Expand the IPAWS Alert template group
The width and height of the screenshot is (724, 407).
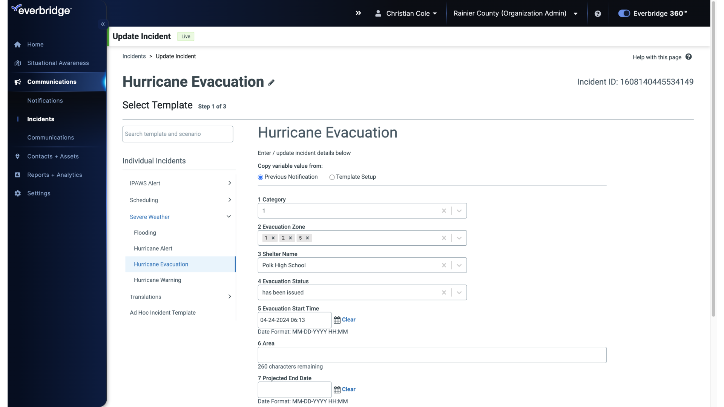pyautogui.click(x=229, y=183)
